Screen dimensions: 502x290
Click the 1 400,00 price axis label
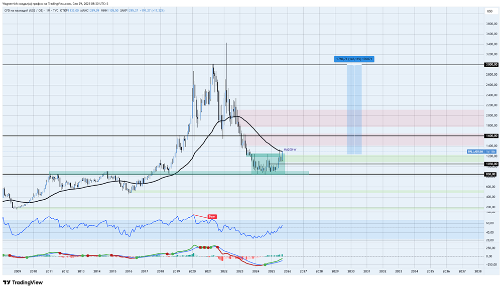[x=491, y=146]
